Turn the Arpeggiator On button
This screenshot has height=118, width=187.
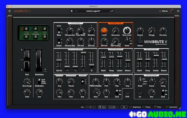(x=140, y=93)
